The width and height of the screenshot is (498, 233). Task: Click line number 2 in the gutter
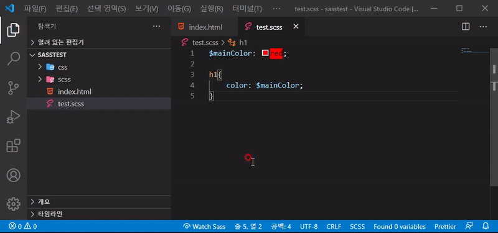click(x=192, y=64)
